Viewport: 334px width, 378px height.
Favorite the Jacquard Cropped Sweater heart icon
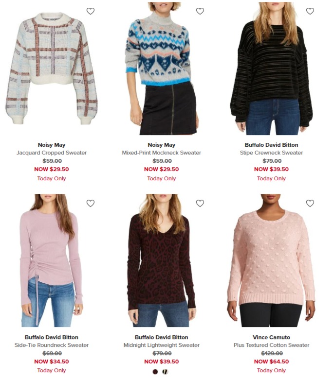91,11
